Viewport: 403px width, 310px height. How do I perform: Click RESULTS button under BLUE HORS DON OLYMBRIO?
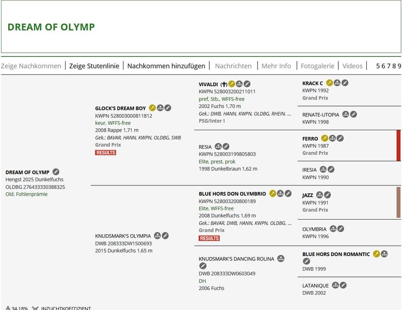tap(209, 238)
